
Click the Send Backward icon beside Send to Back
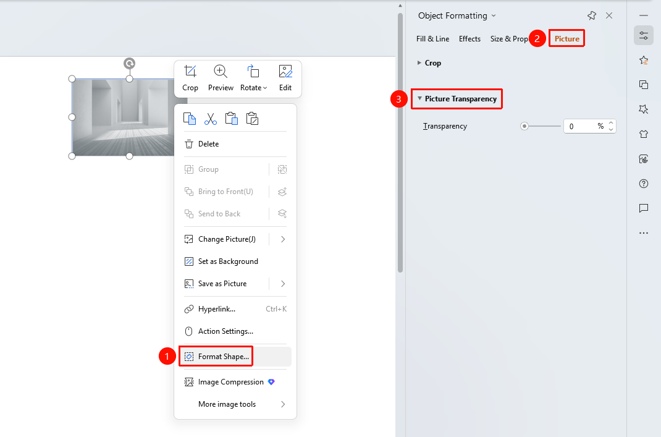(x=282, y=214)
